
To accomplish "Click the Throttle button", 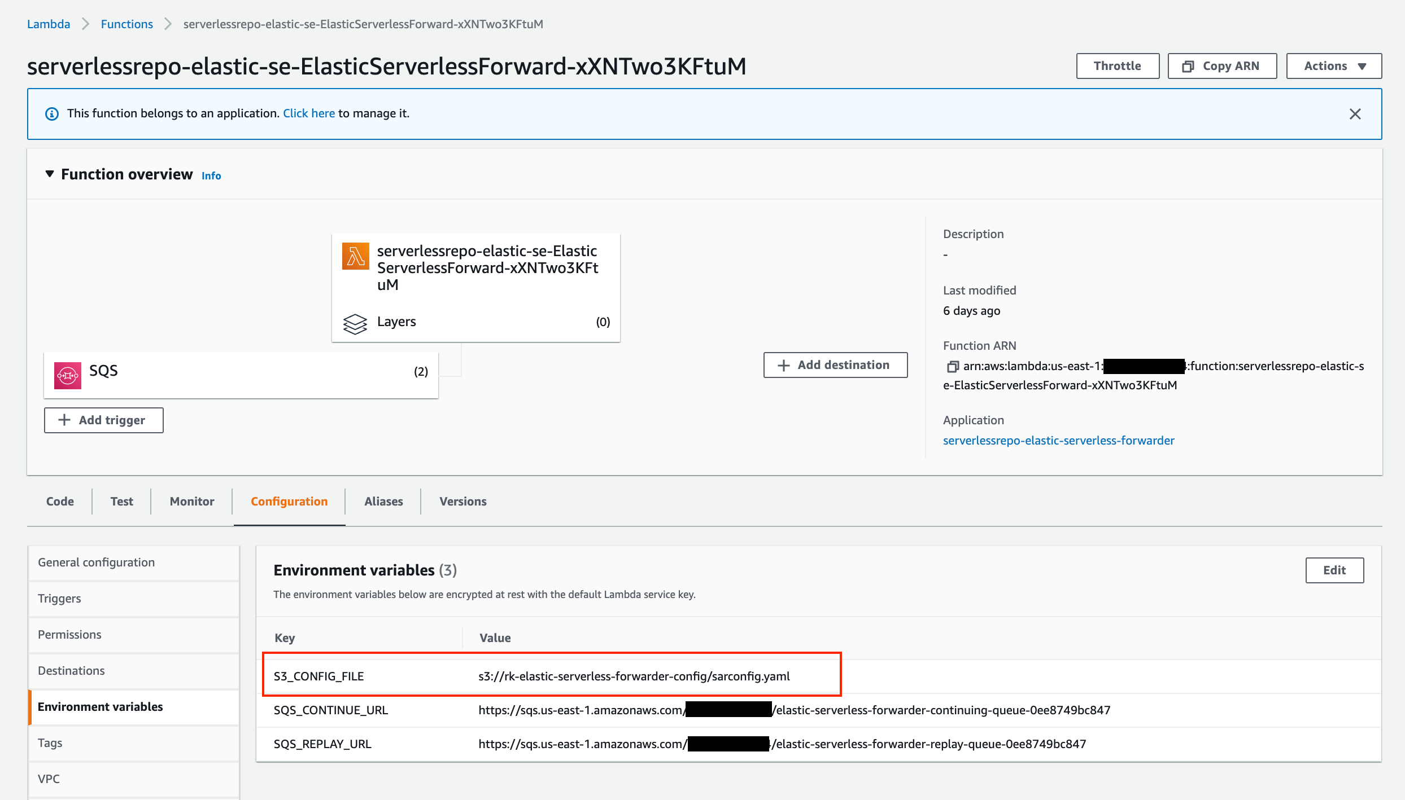I will [1118, 66].
